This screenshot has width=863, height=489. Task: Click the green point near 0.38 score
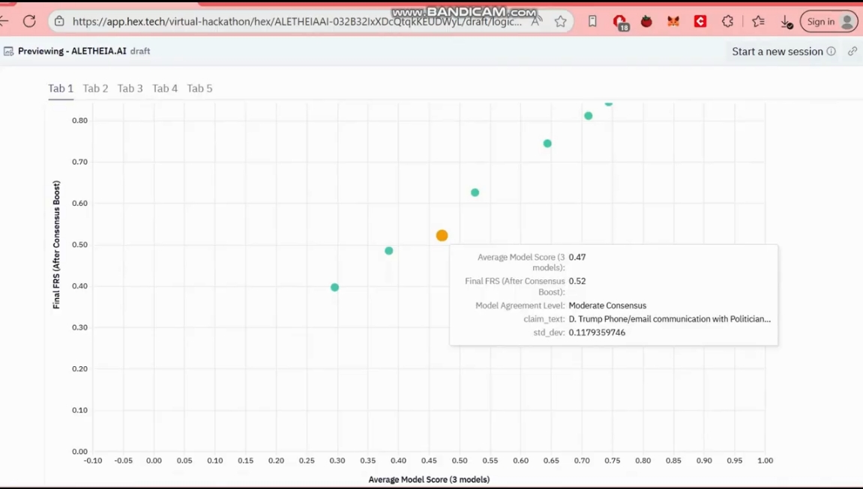(x=389, y=251)
